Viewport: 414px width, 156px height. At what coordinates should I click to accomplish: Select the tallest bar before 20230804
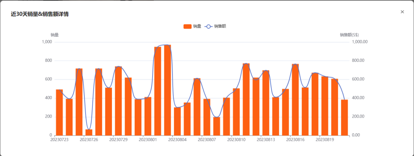pyautogui.click(x=168, y=90)
